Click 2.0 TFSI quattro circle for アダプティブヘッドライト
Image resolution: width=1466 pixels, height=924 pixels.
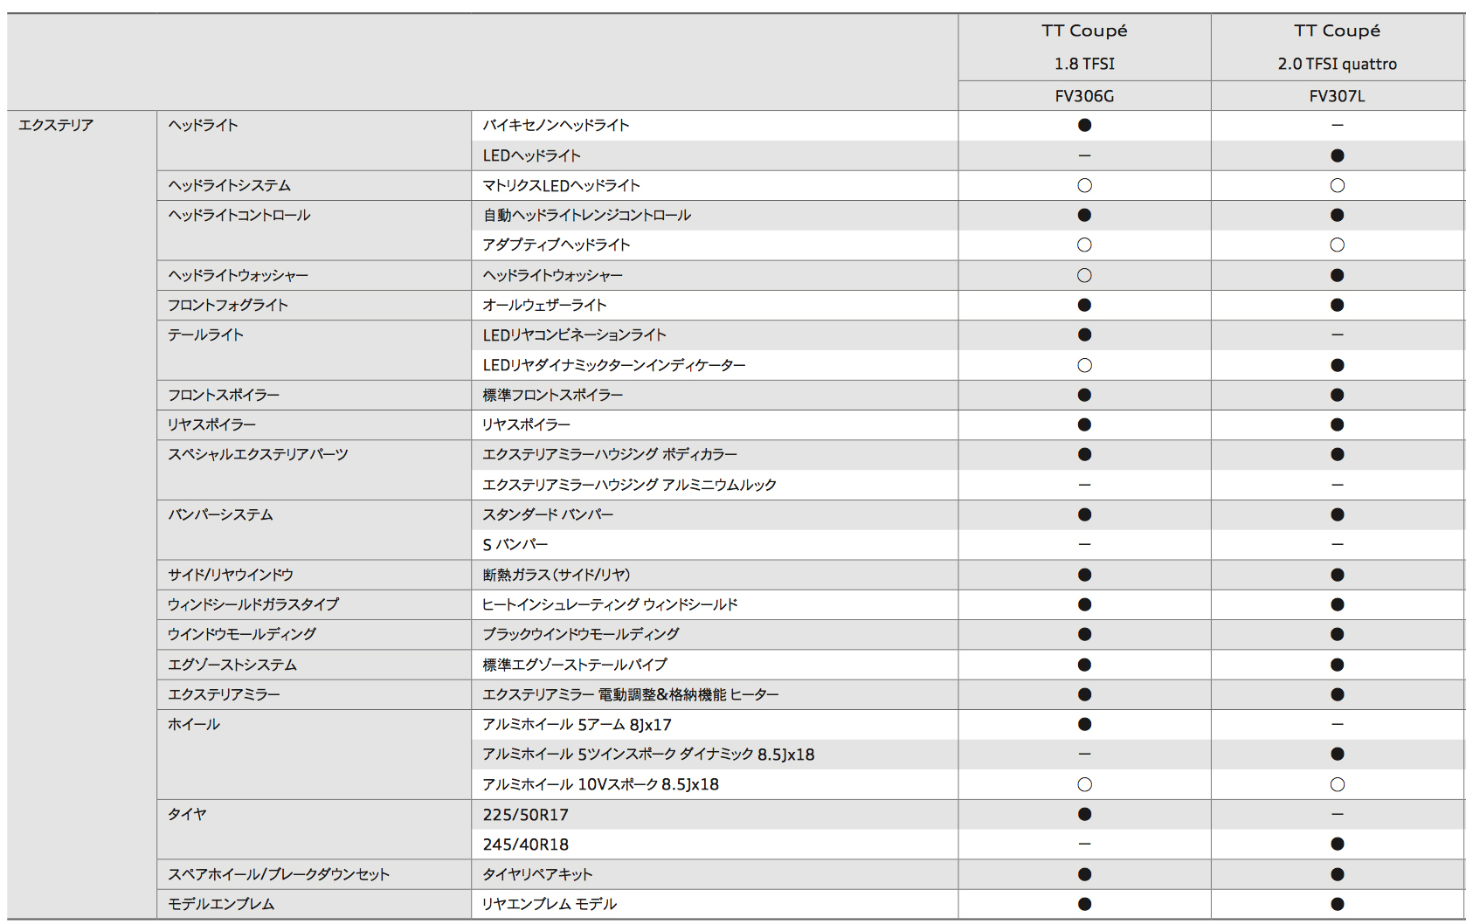click(x=1337, y=245)
